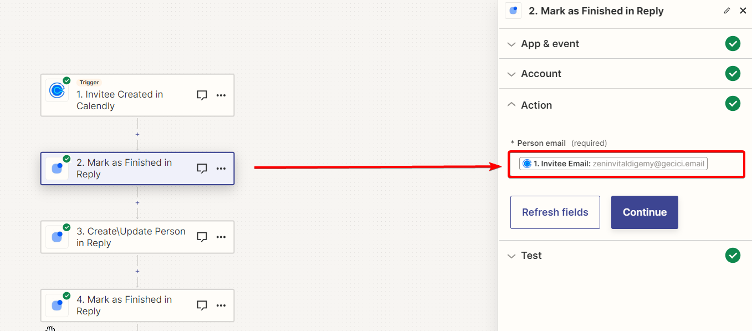Click green checkmark of Test section
The image size is (752, 331).
coord(733,255)
